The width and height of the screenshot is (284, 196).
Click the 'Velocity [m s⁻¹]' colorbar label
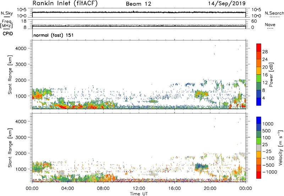click(x=280, y=148)
